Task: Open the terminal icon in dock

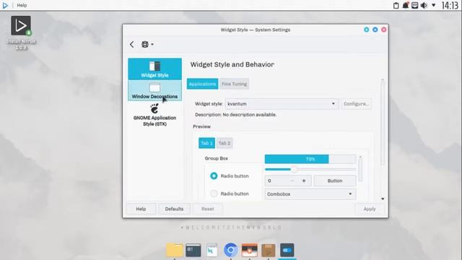Action: (193, 251)
